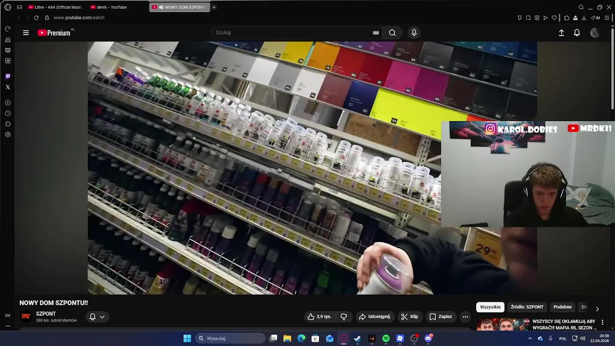Open YouTube account avatar menu
This screenshot has width=615, height=346.
click(x=595, y=33)
